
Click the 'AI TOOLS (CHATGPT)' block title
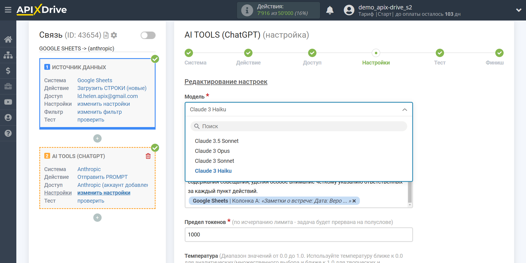(x=78, y=156)
